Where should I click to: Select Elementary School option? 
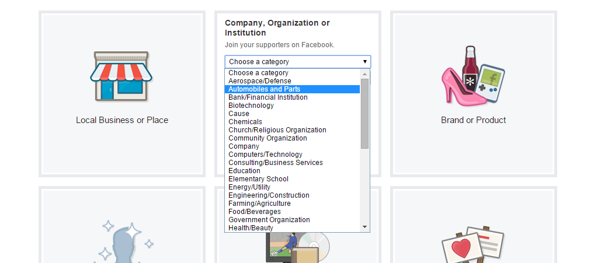tap(259, 179)
